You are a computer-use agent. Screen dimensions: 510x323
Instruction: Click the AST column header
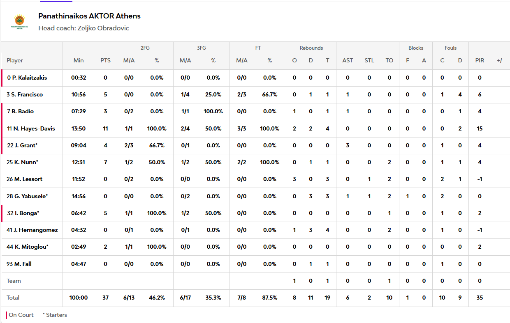pos(348,60)
